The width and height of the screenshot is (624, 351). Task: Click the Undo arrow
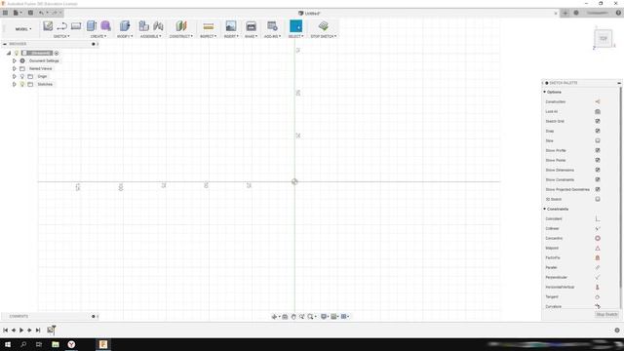pos(41,13)
